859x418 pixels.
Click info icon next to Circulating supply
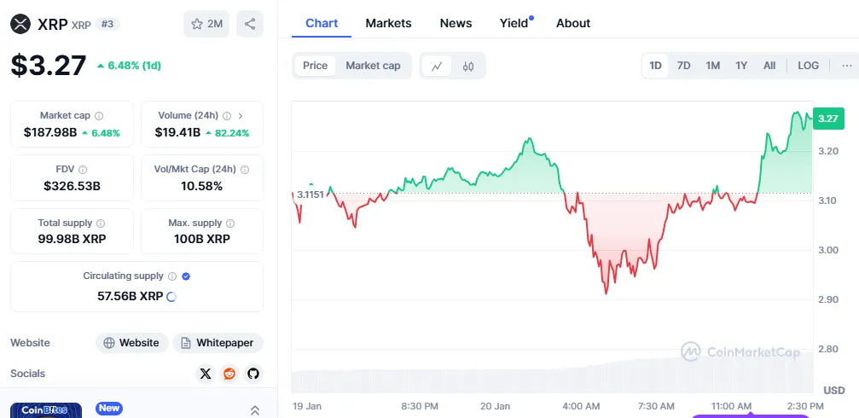tap(172, 276)
